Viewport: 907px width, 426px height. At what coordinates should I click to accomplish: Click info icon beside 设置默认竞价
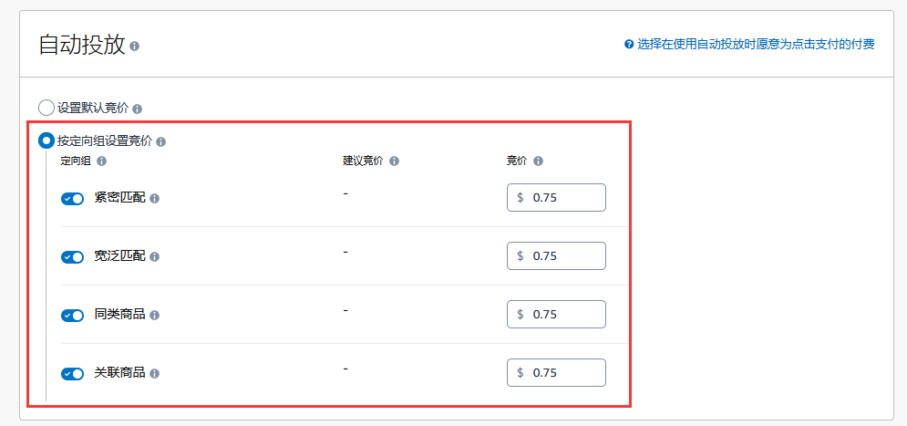tap(137, 109)
